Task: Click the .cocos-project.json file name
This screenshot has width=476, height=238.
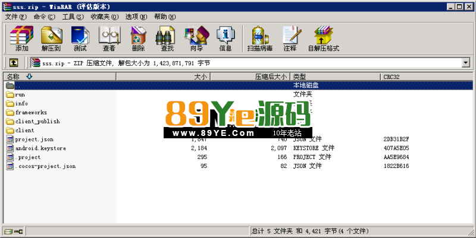Action: (x=46, y=166)
